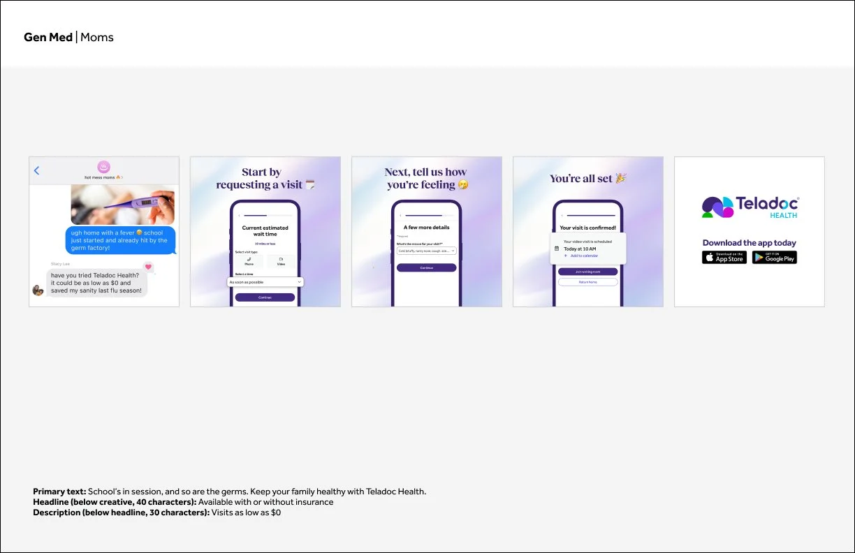855x553 pixels.
Task: Open the reason for your visit dropdown
Action: (426, 251)
